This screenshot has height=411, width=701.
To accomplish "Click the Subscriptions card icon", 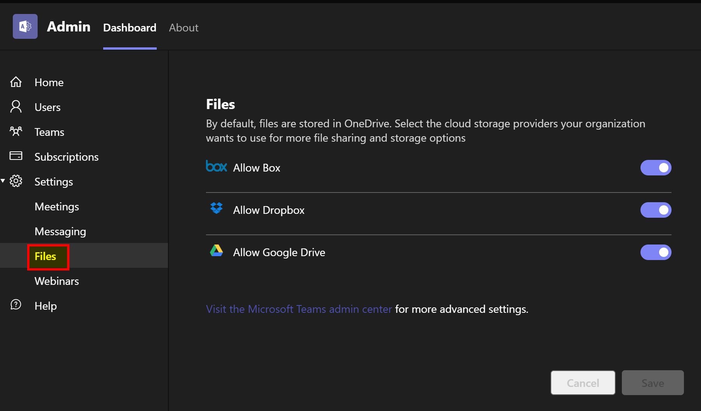I will pos(16,156).
